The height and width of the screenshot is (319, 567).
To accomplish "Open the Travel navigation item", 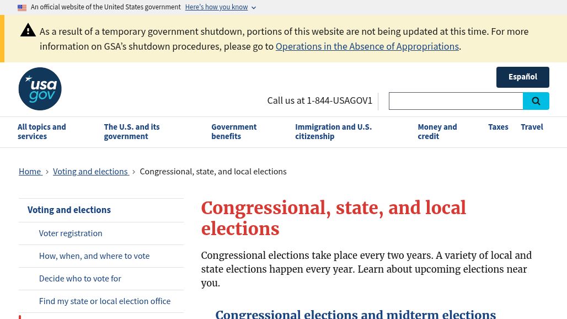I will click(532, 127).
